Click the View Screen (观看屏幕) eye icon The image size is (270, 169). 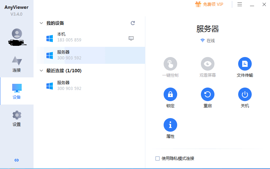207,64
